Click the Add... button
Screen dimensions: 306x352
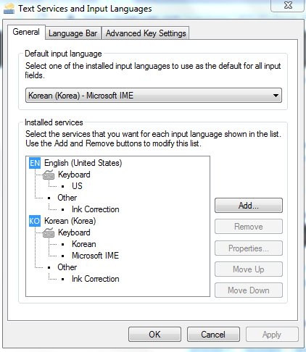[249, 206]
